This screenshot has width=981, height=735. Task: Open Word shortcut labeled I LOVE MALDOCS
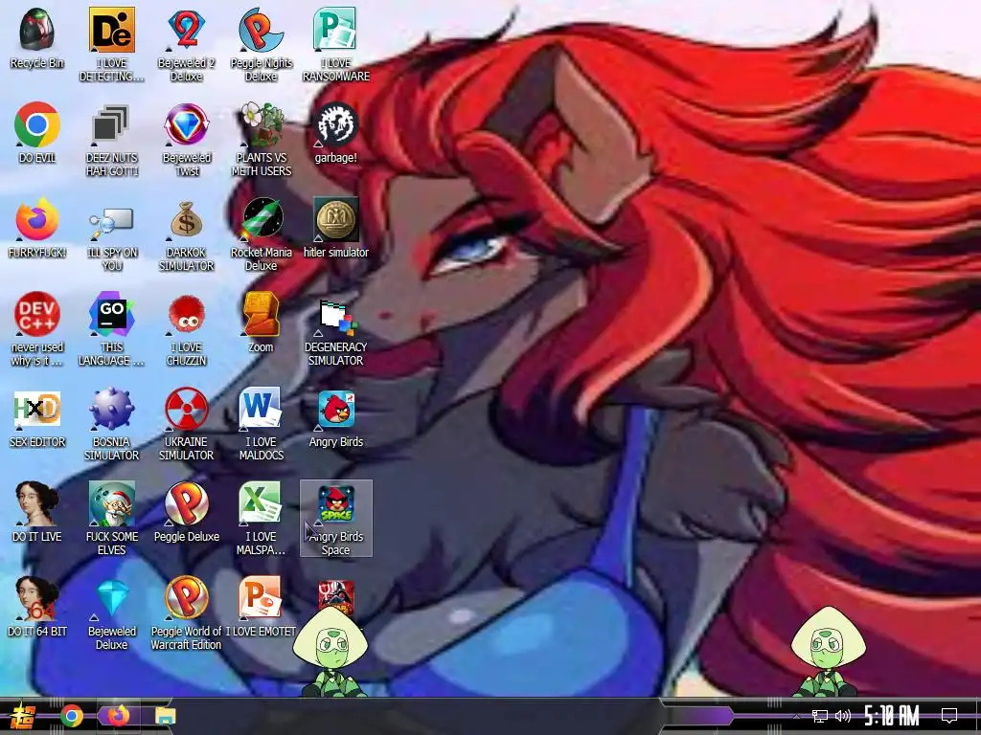coord(261,408)
